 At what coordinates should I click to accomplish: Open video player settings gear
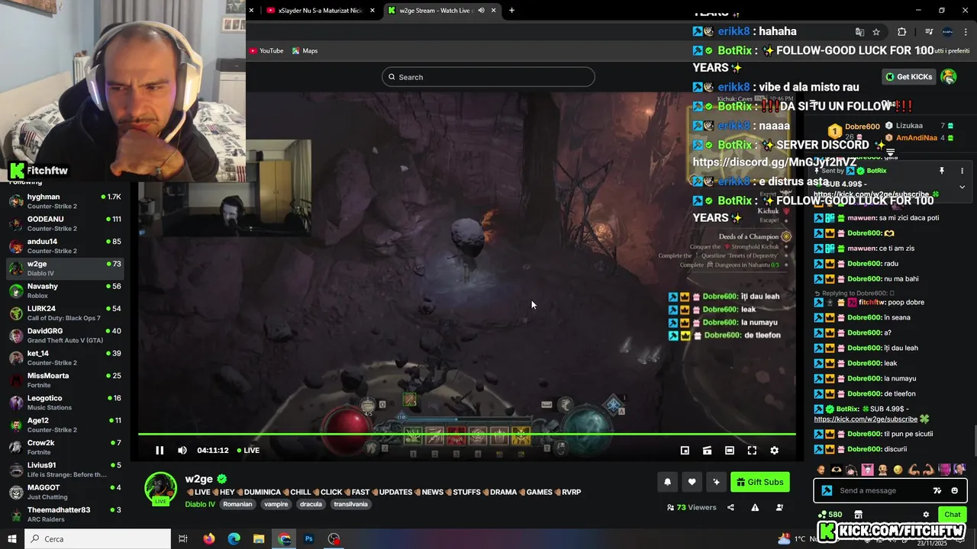774,451
